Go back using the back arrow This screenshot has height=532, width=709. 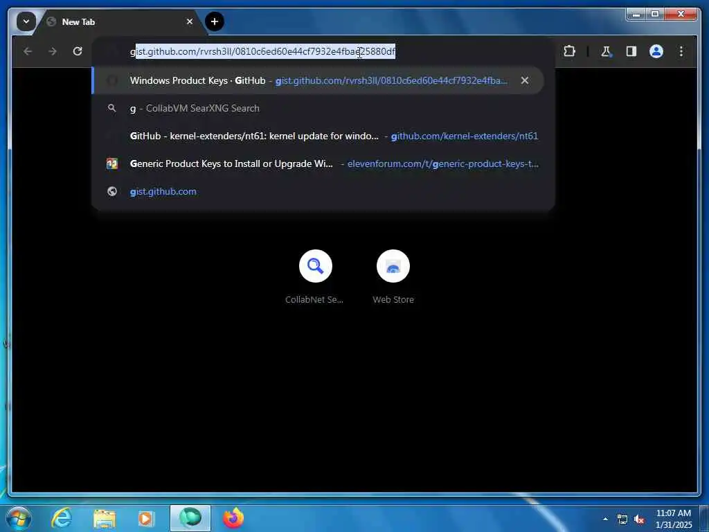[28, 51]
